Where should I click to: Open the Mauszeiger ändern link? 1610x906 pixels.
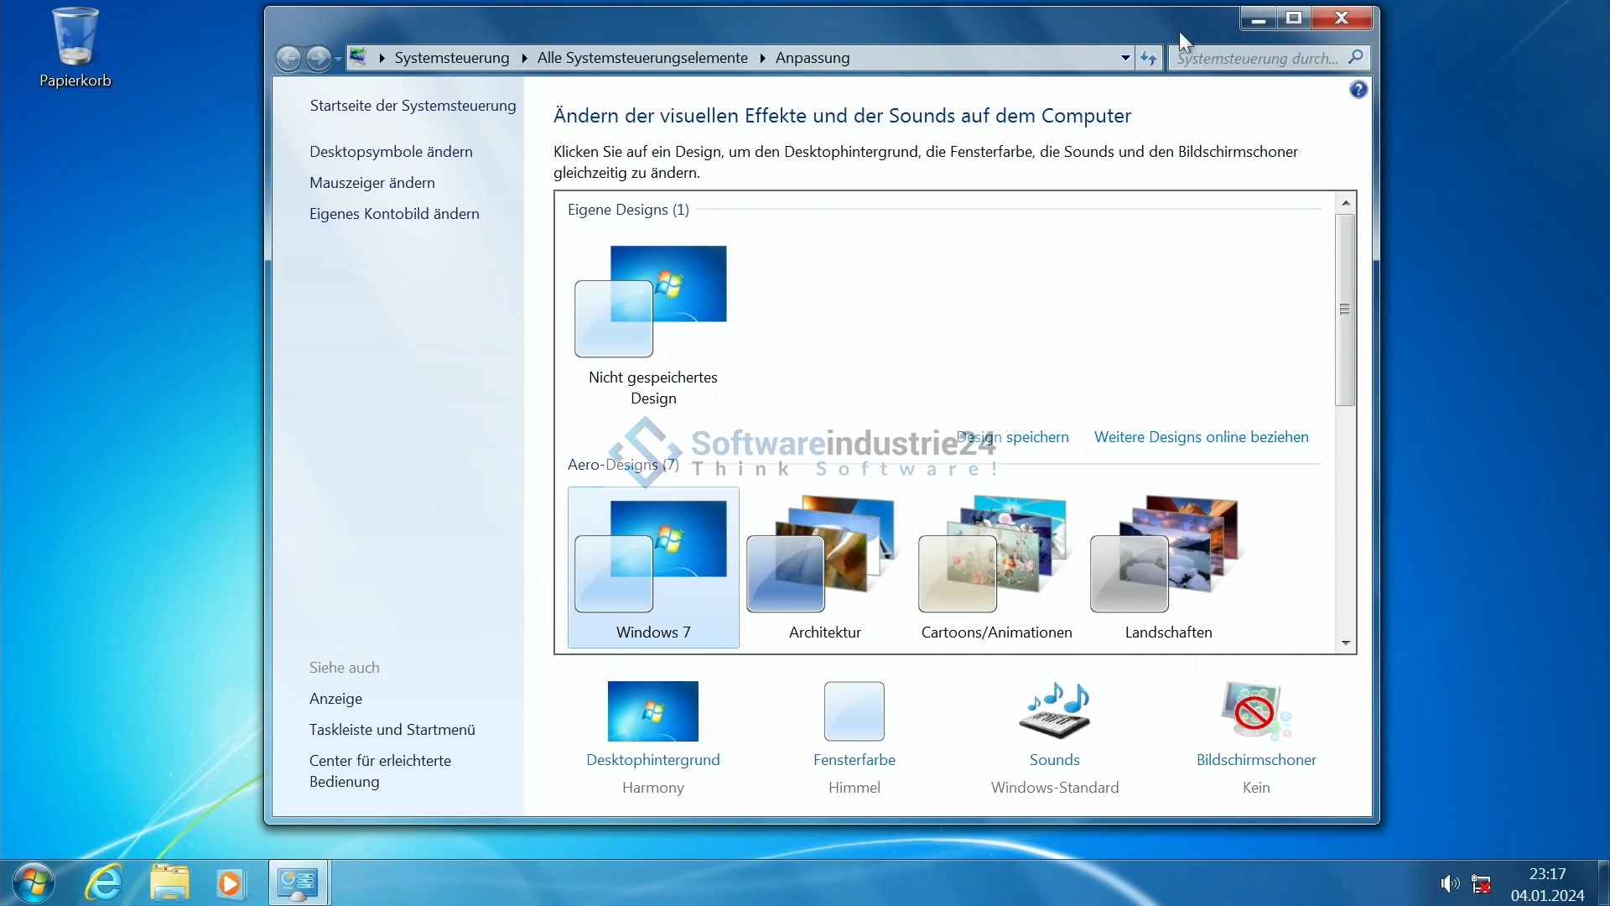[x=371, y=183]
